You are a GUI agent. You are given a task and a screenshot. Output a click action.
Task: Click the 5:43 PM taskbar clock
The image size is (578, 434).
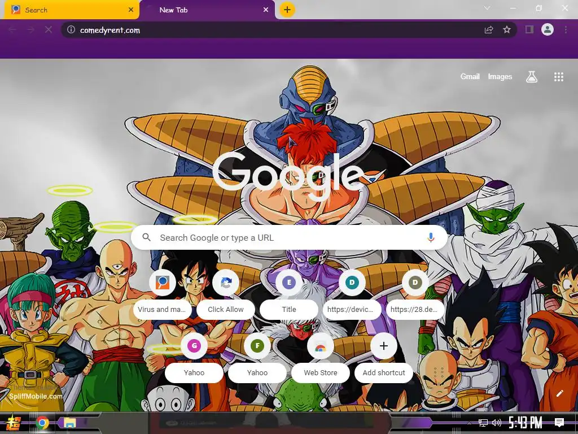click(x=526, y=423)
